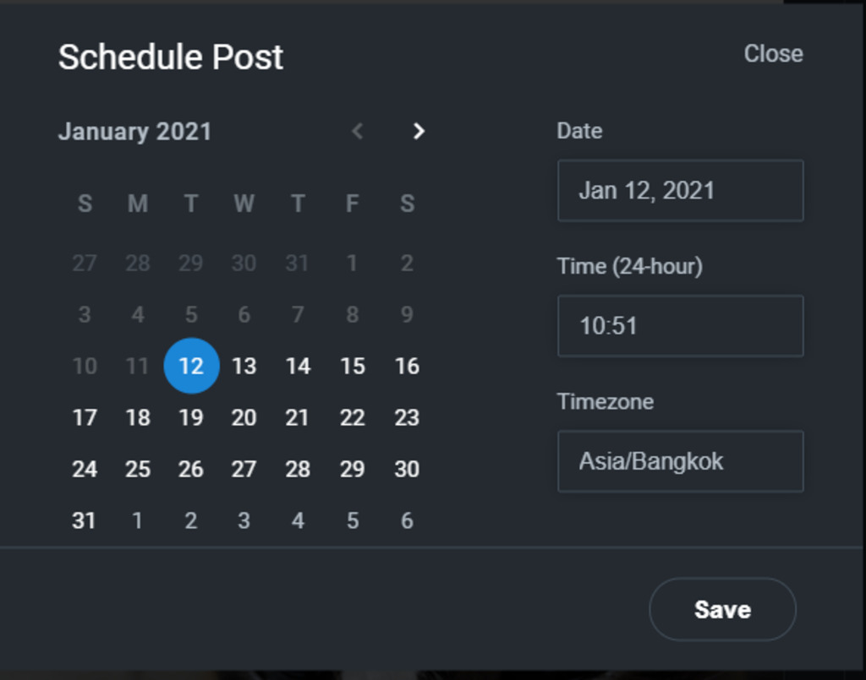The image size is (866, 680).
Task: Save the scheduled post
Action: (x=722, y=609)
